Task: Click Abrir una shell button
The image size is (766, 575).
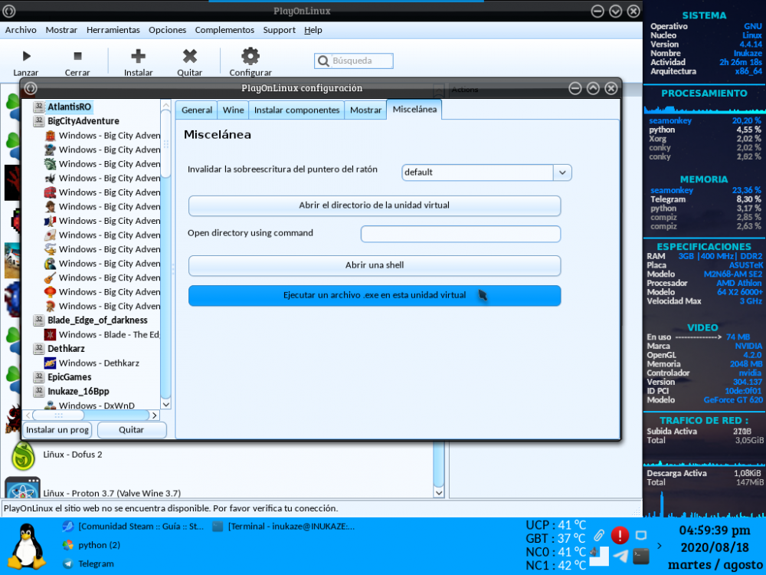Action: [x=374, y=265]
